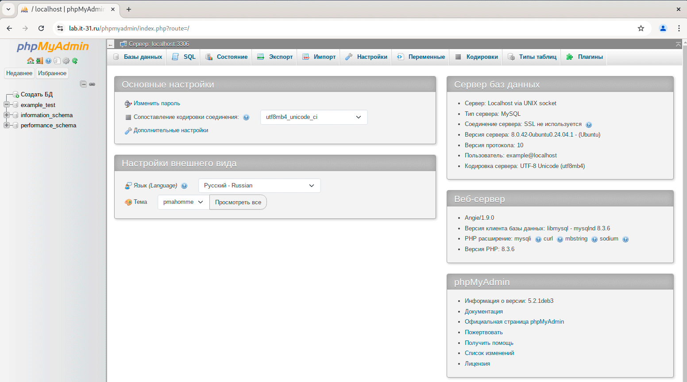Image resolution: width=687 pixels, height=382 pixels.
Task: Click the phpMyAdmin logo
Action: tap(53, 47)
